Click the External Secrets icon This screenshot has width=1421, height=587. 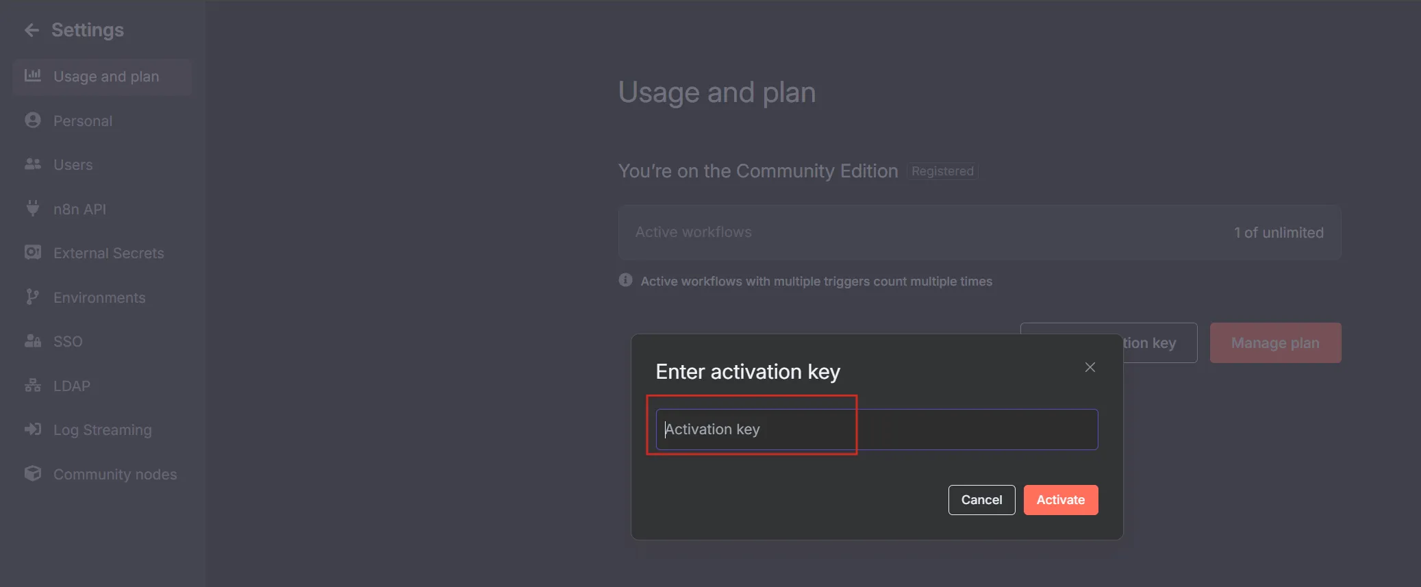coord(32,252)
